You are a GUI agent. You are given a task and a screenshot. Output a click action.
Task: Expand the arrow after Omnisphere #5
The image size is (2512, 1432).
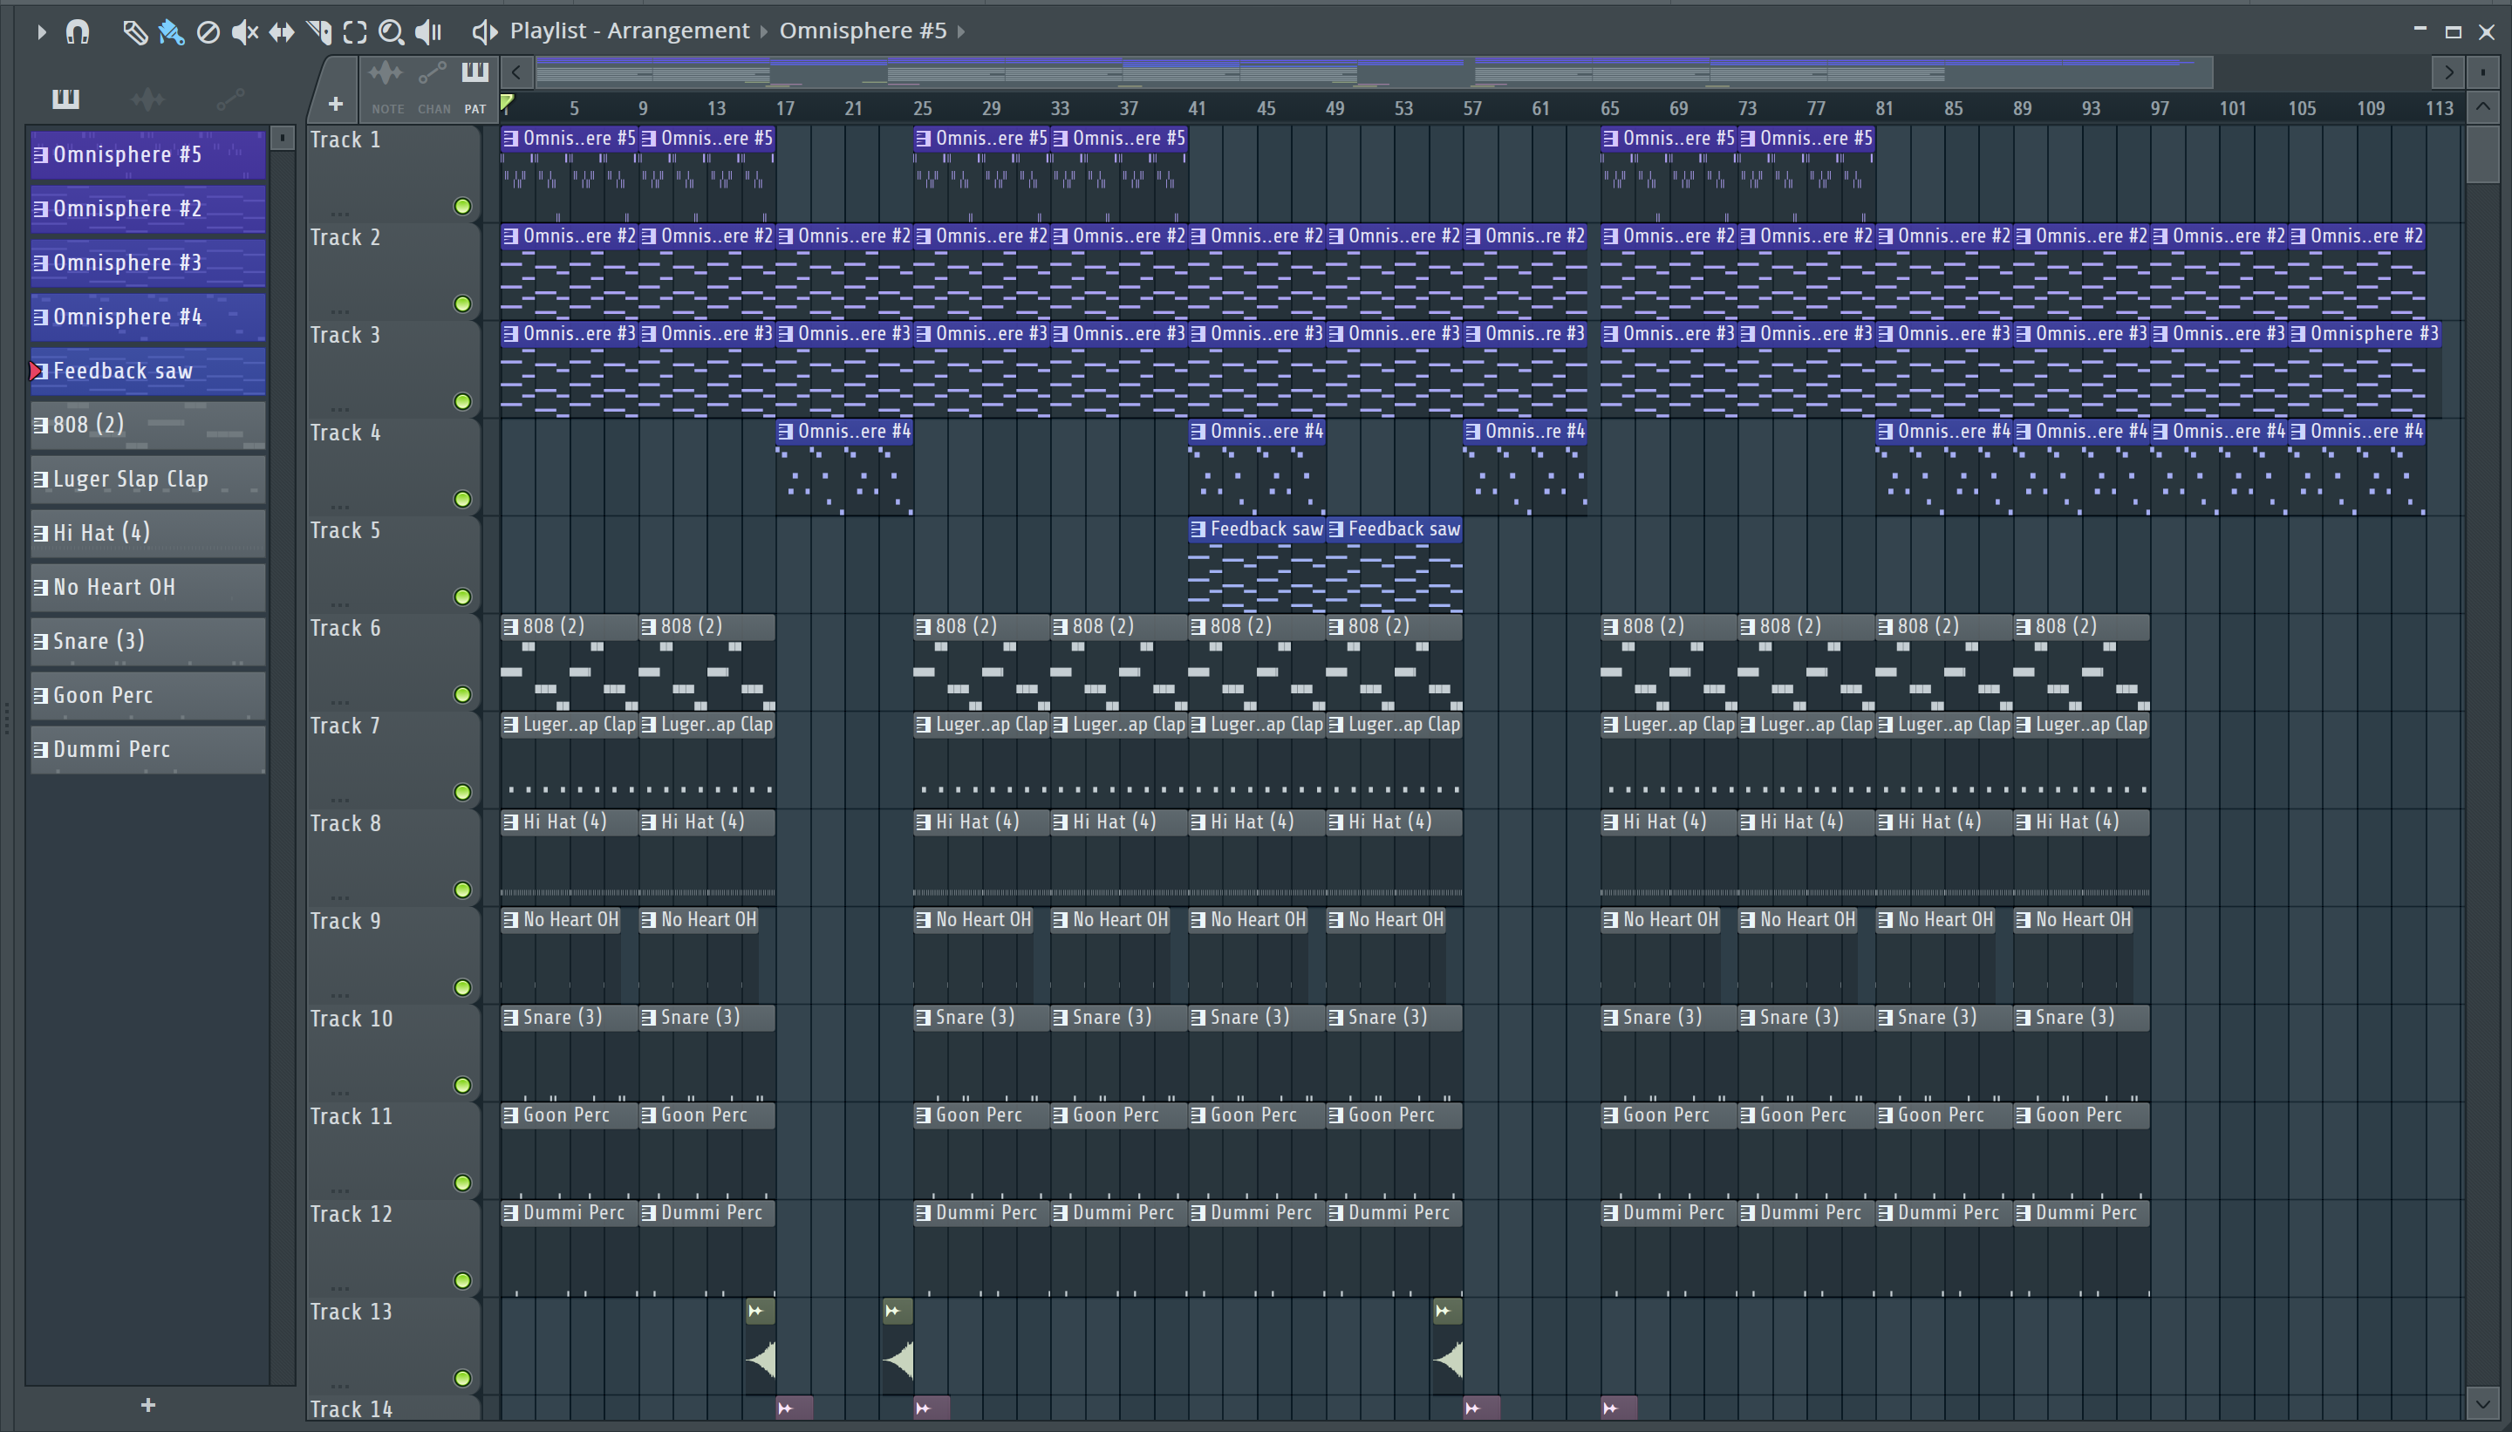(961, 31)
